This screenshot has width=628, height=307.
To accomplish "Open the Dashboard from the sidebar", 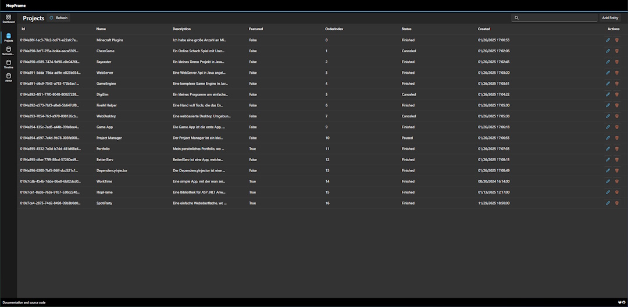I will pos(8,19).
